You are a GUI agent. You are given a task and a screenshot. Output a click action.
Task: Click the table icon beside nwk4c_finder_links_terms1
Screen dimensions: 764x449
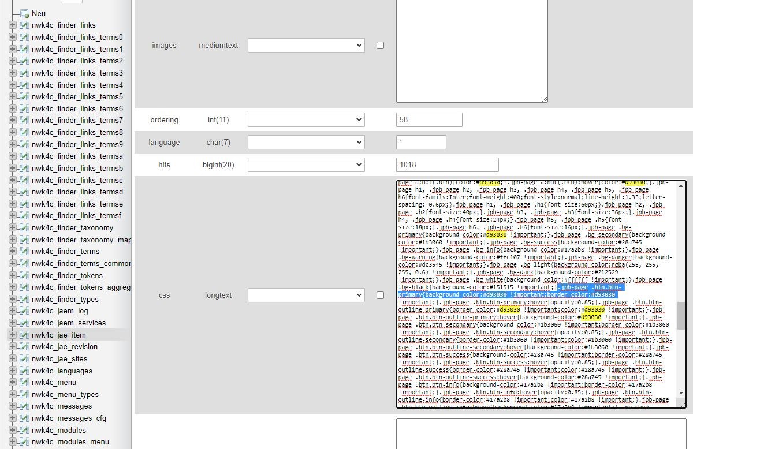(x=24, y=49)
